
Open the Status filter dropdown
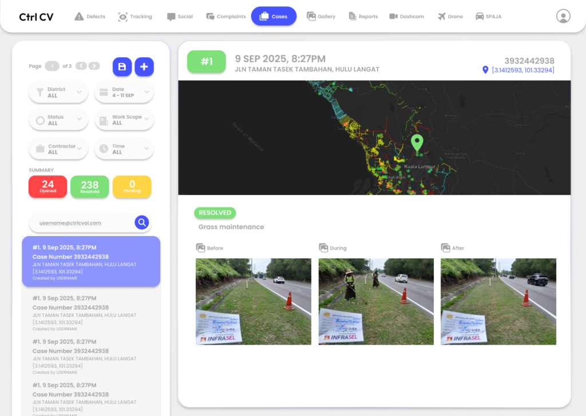point(58,120)
